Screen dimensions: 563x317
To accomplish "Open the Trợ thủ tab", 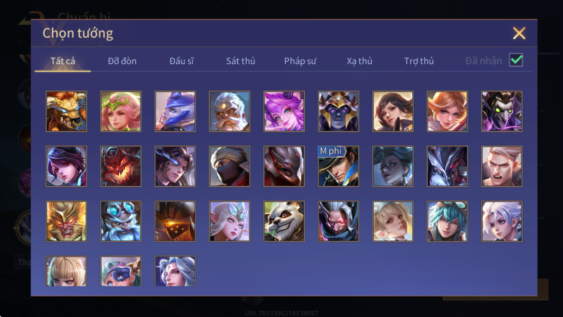I will coord(419,61).
